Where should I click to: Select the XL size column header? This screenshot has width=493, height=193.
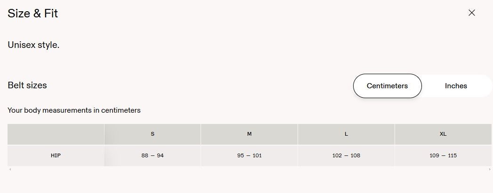click(443, 134)
